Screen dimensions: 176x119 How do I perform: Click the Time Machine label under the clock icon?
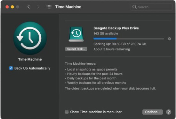30,59
